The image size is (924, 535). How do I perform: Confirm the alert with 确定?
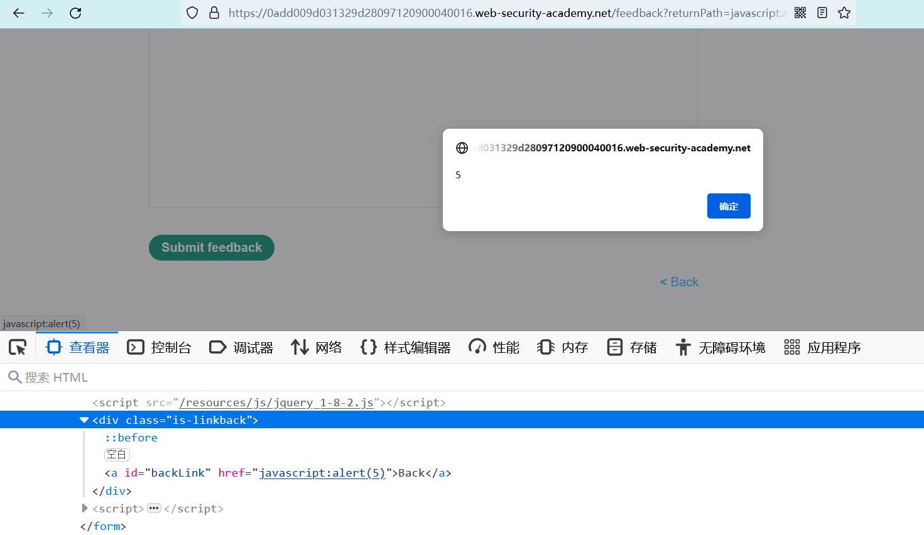pos(729,206)
